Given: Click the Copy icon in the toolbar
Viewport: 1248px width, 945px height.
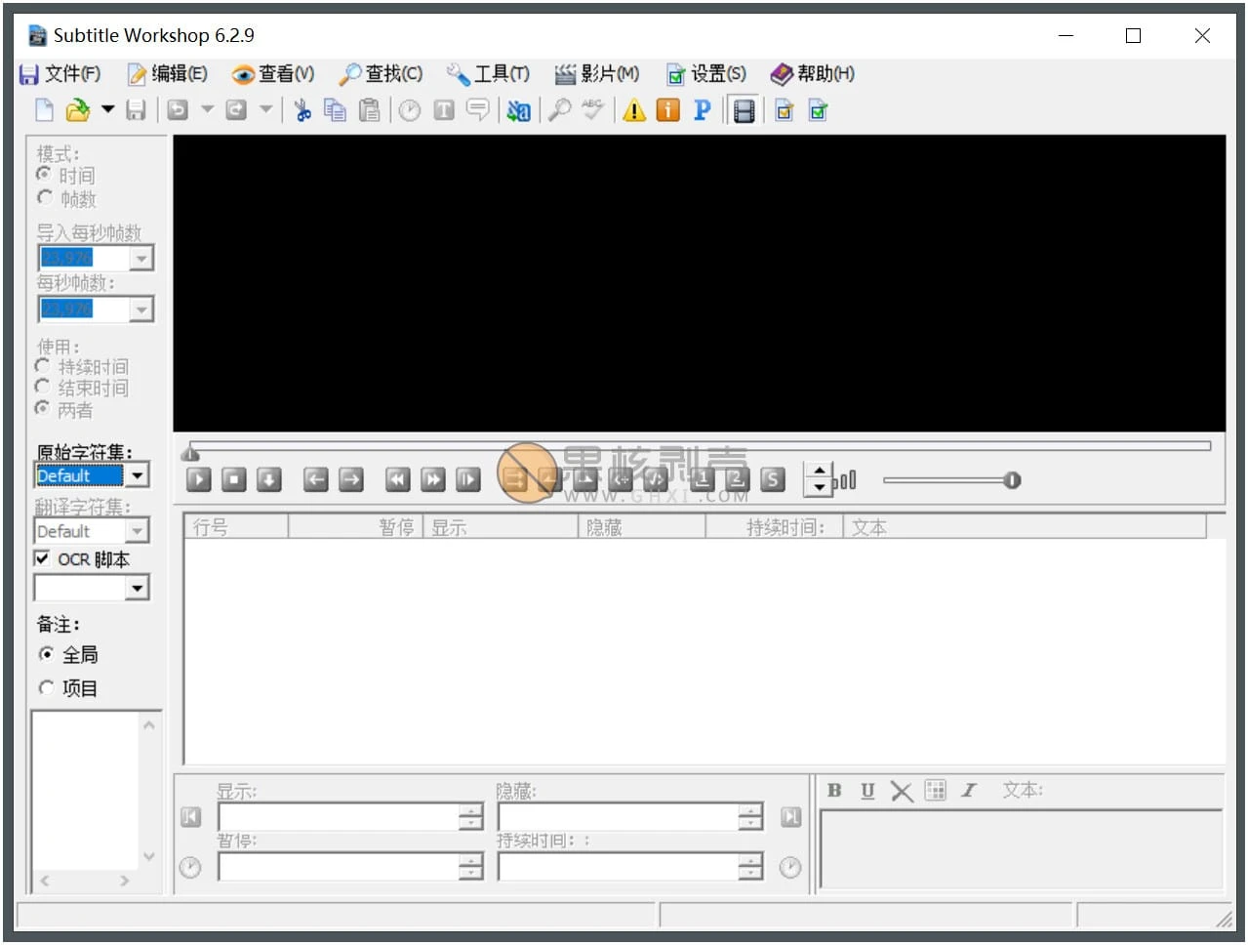Looking at the screenshot, I should point(335,109).
